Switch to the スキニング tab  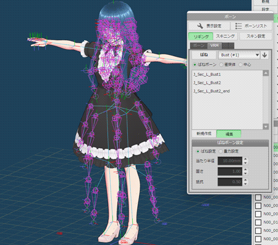(225, 36)
